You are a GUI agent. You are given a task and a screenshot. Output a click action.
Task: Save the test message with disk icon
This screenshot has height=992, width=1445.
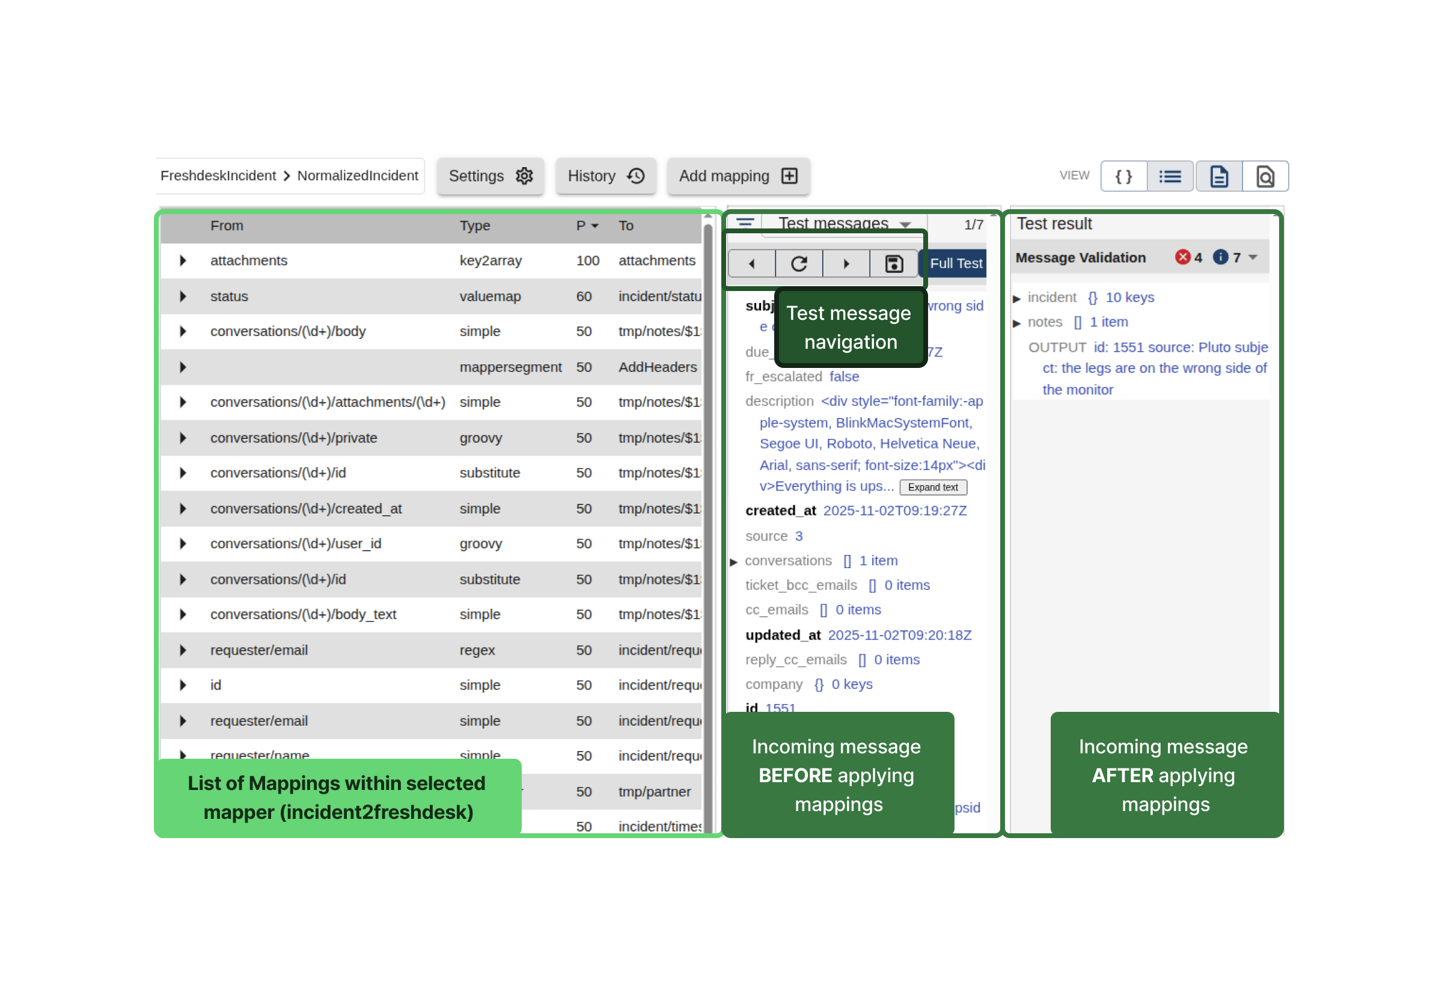click(x=893, y=264)
